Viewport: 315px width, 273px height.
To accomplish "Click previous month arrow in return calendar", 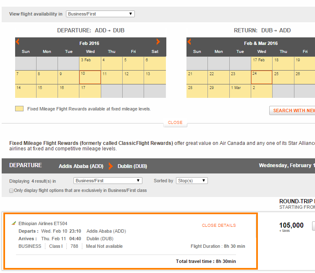I will click(189, 42).
